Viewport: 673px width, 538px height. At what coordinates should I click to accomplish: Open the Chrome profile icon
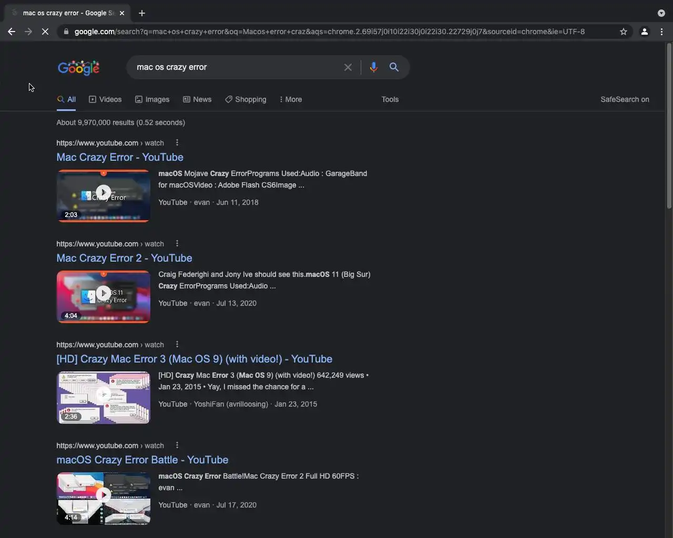(645, 32)
